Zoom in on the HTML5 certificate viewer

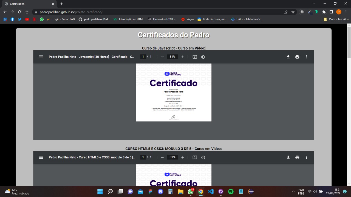[x=182, y=157]
